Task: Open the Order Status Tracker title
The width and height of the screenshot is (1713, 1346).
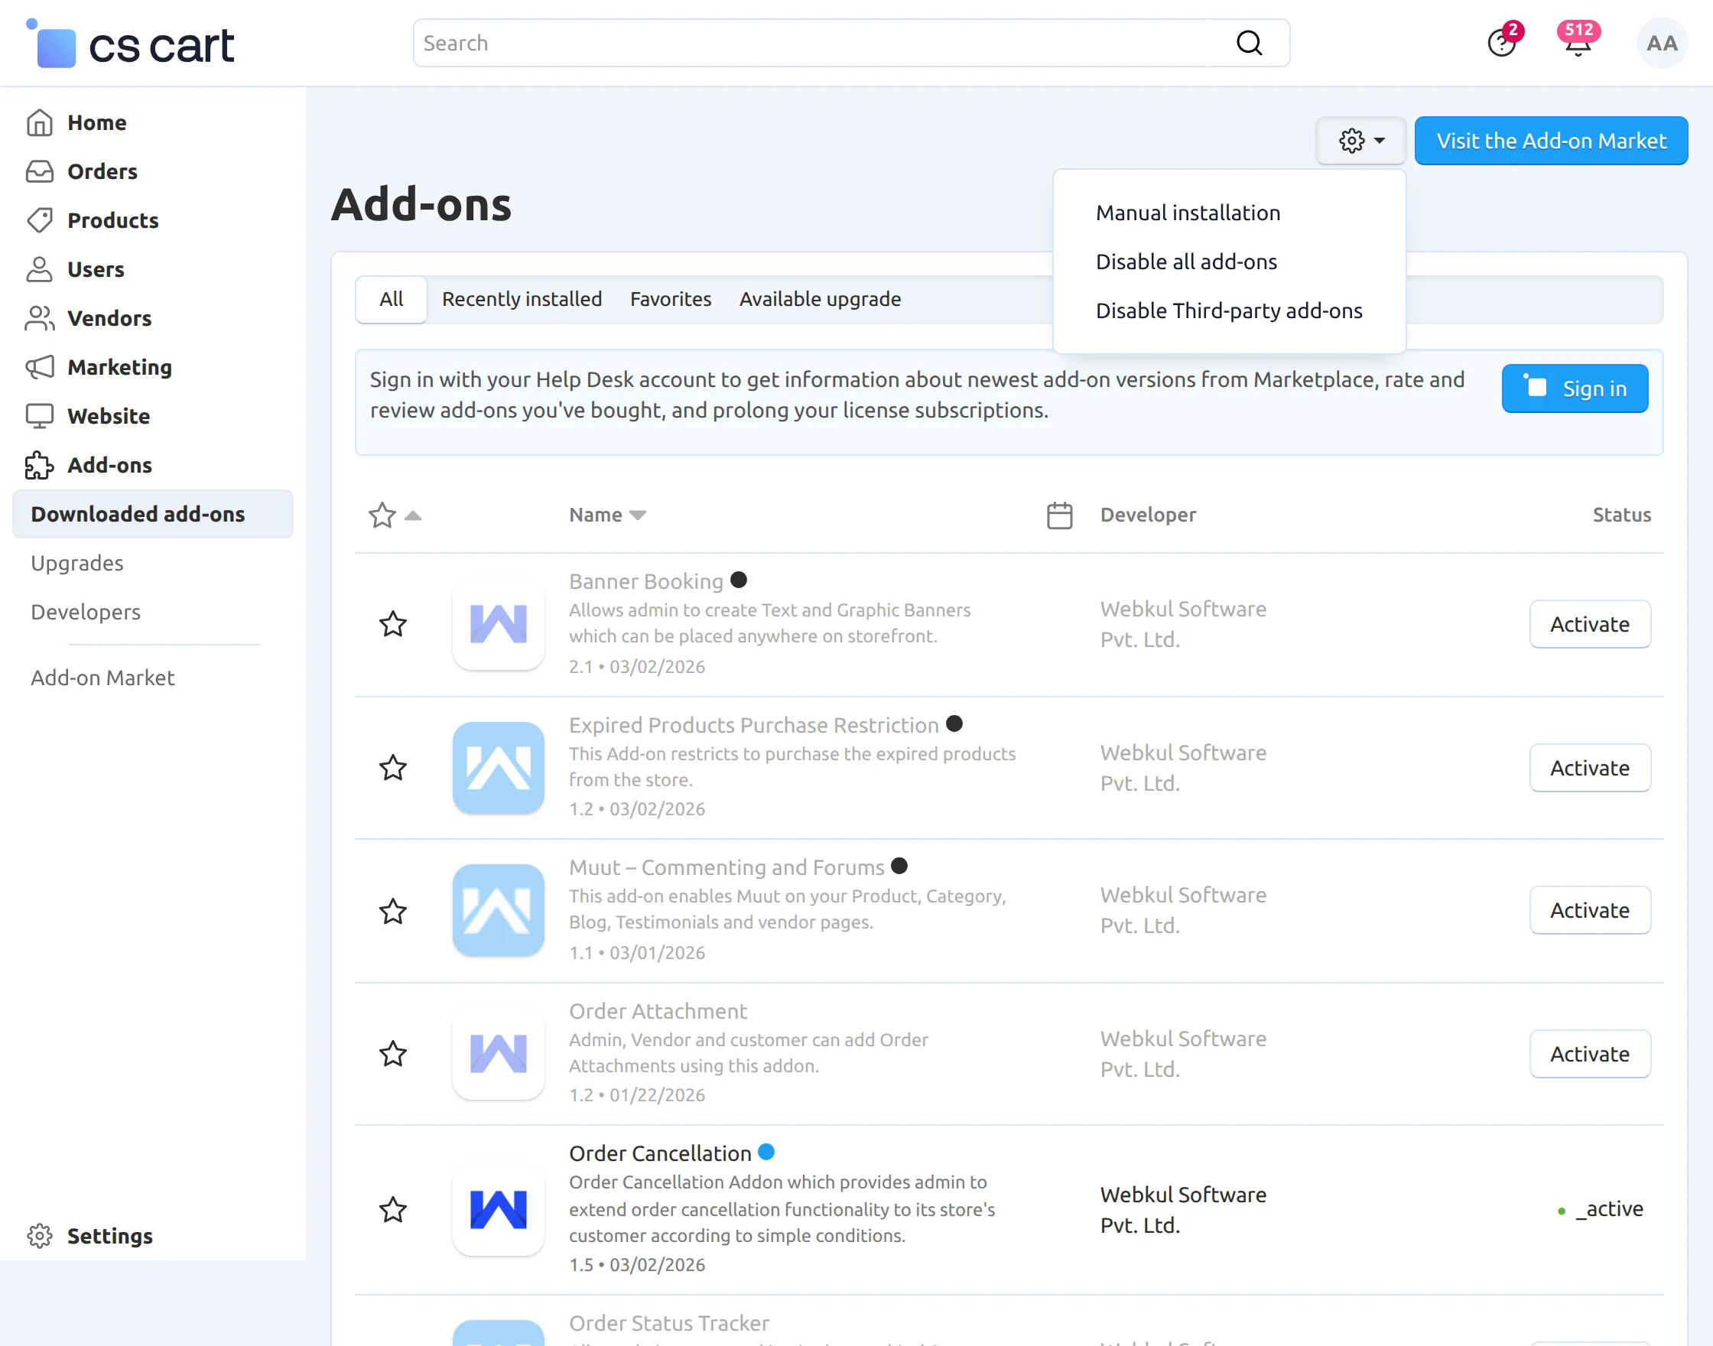Action: tap(669, 1323)
